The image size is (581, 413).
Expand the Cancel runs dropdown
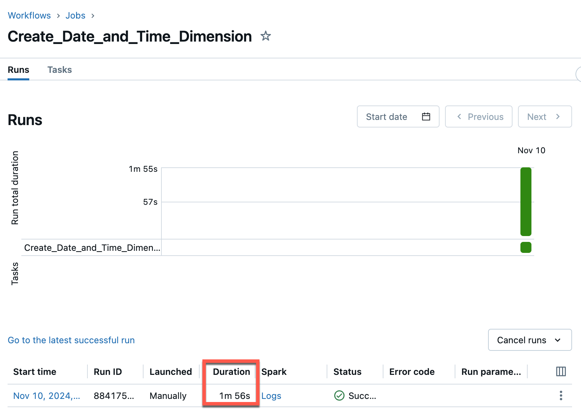pyautogui.click(x=530, y=340)
